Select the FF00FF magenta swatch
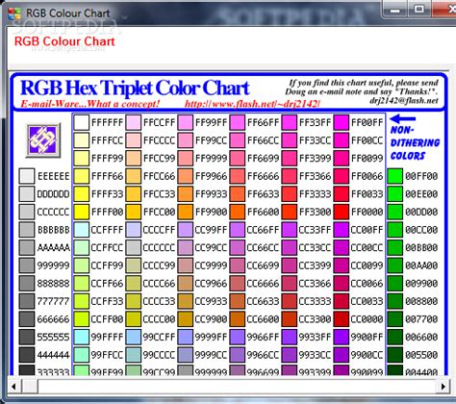This screenshot has height=404, width=456. (342, 122)
